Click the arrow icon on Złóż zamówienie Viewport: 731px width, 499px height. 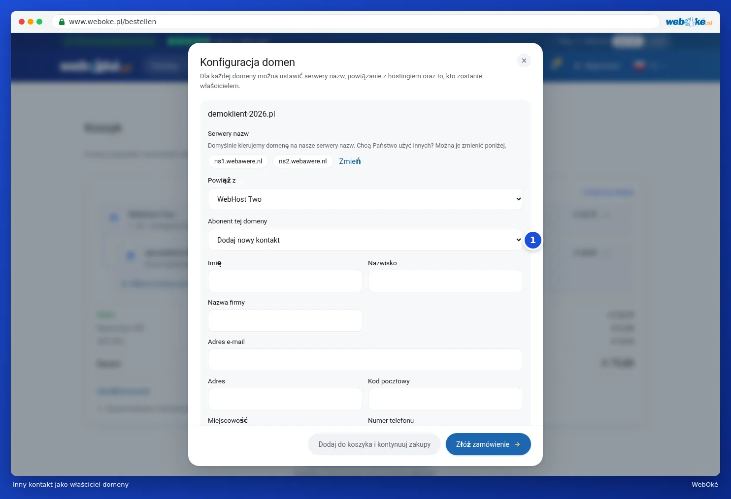[517, 444]
